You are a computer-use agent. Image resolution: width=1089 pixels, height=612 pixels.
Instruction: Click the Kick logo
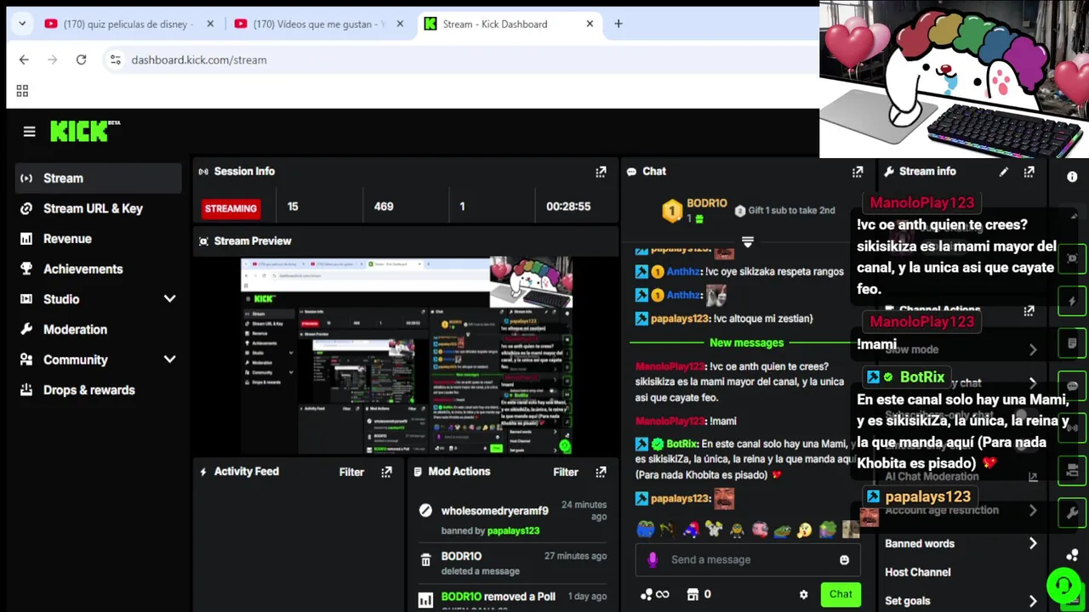coord(84,131)
